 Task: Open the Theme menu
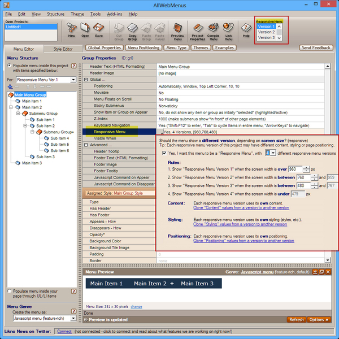click(x=77, y=14)
